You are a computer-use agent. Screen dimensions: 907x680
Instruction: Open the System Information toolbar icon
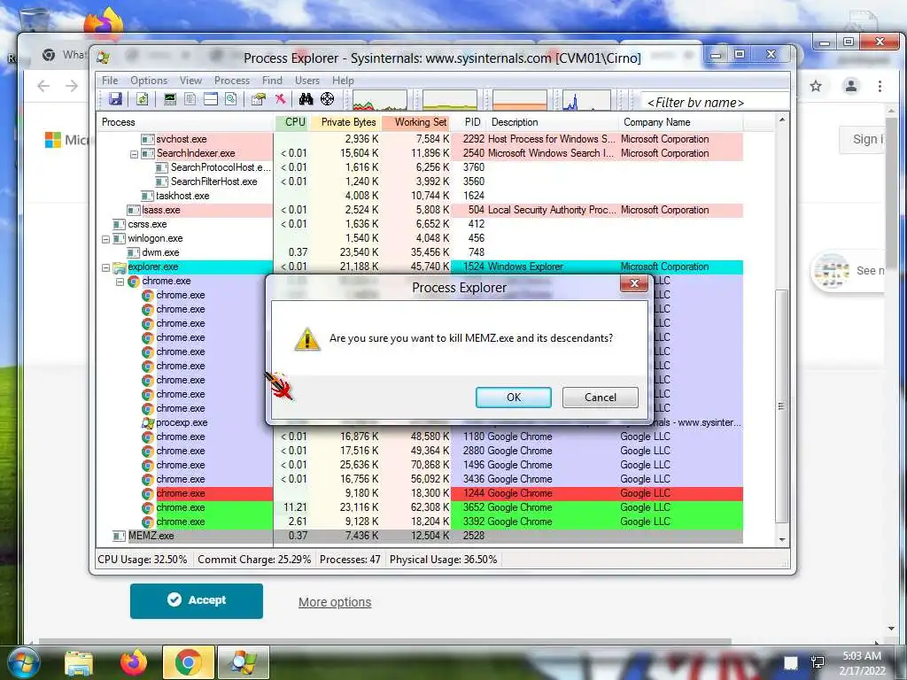point(169,99)
